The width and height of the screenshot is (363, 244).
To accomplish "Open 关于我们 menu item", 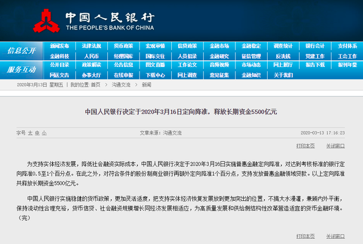I will pos(283,74).
